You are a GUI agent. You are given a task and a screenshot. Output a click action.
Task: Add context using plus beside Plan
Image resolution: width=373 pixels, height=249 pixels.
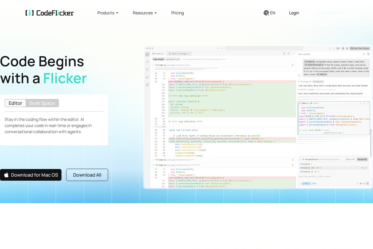300,184
